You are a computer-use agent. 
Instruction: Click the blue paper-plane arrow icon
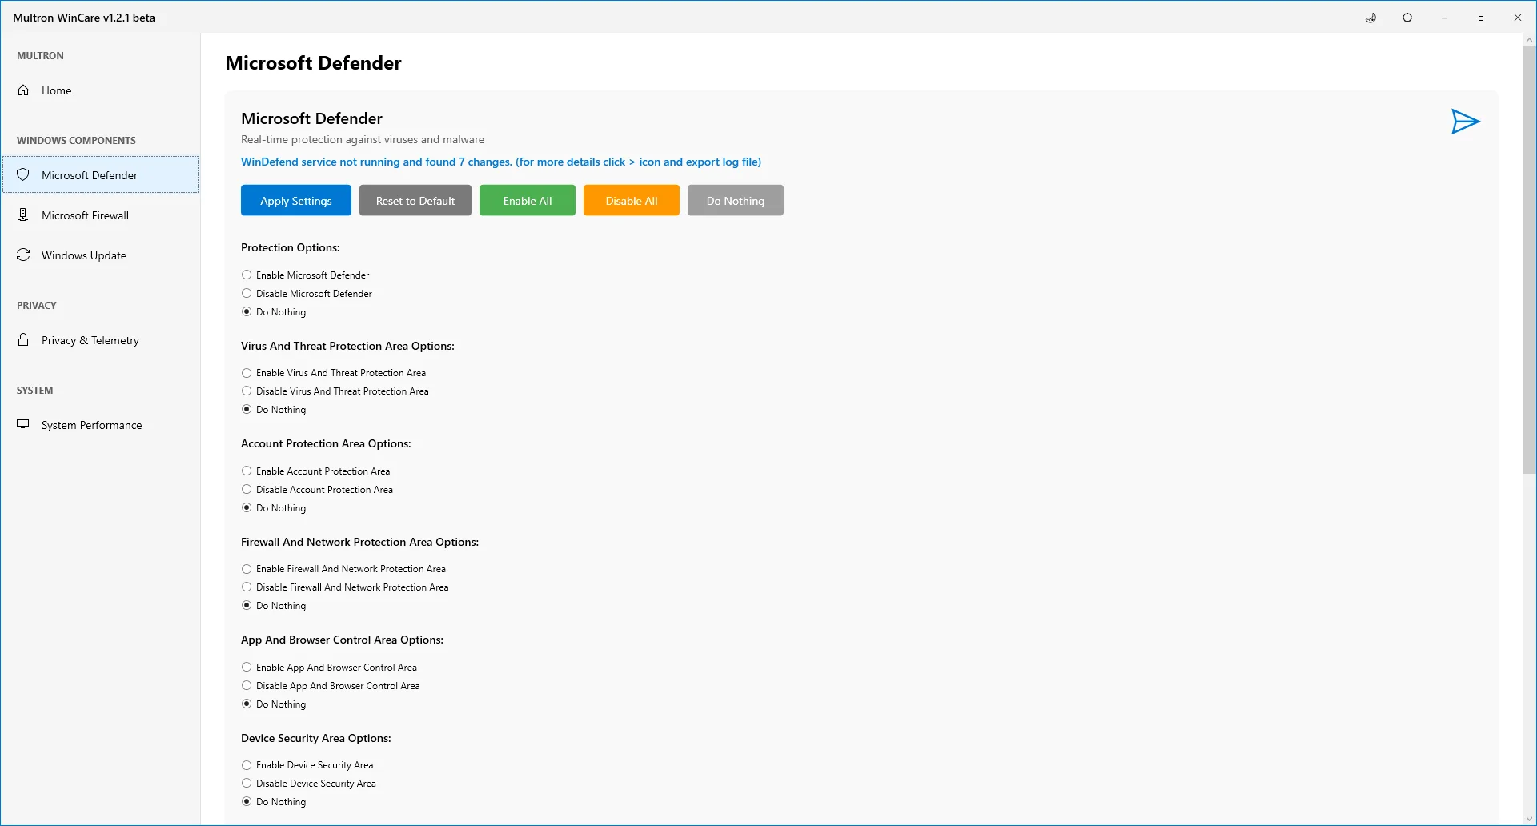tap(1465, 122)
